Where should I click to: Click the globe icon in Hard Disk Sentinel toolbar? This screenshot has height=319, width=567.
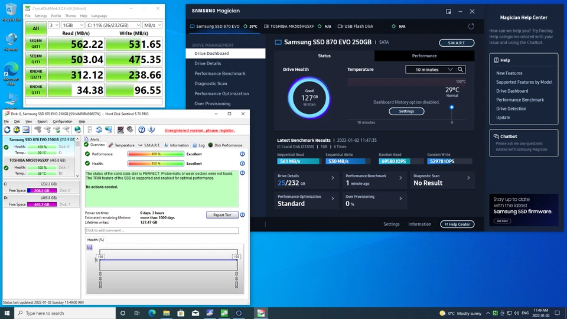click(78, 129)
